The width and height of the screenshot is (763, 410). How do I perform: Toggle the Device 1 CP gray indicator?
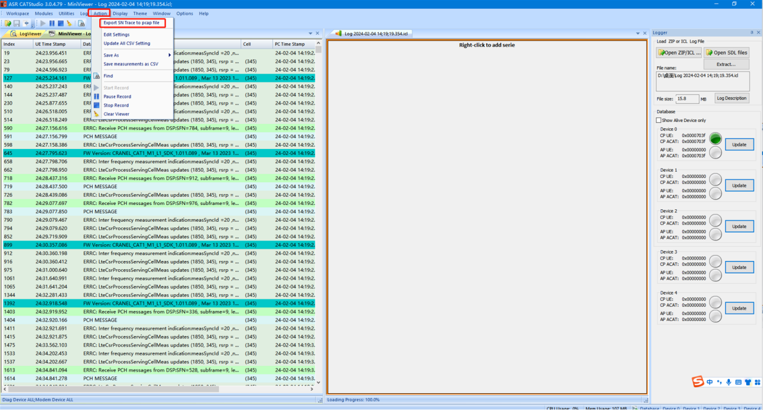(715, 179)
